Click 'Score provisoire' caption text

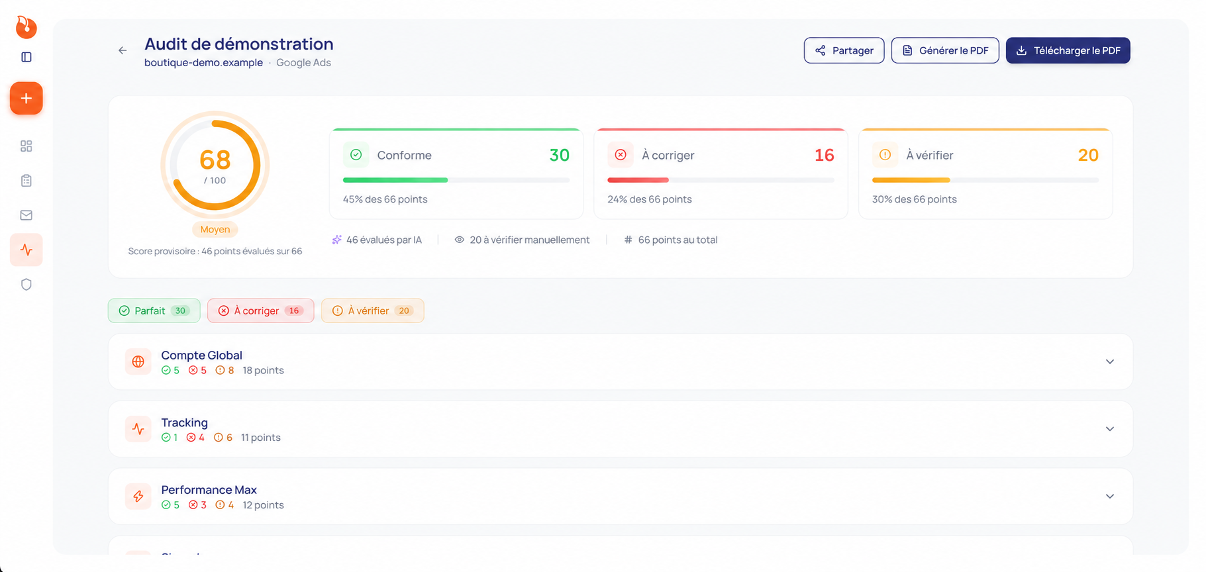pos(215,252)
